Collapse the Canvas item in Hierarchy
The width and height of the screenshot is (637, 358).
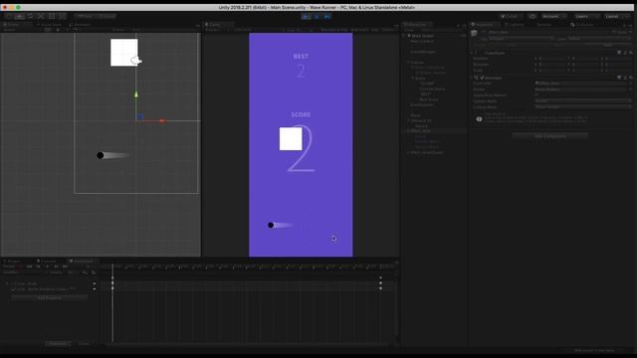(x=408, y=63)
